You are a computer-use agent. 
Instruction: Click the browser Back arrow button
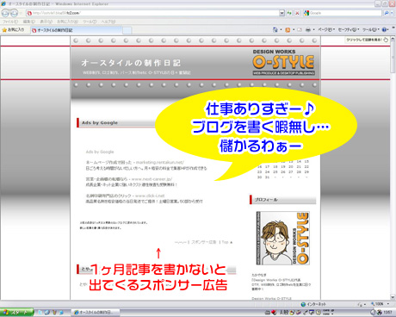6,13
